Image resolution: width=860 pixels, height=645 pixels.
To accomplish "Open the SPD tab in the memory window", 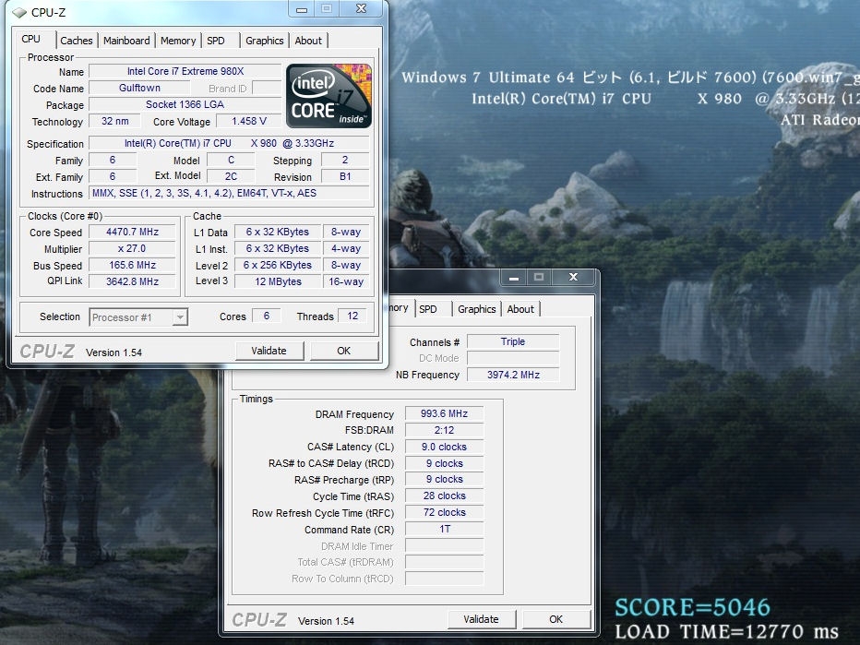I will pyautogui.click(x=428, y=309).
